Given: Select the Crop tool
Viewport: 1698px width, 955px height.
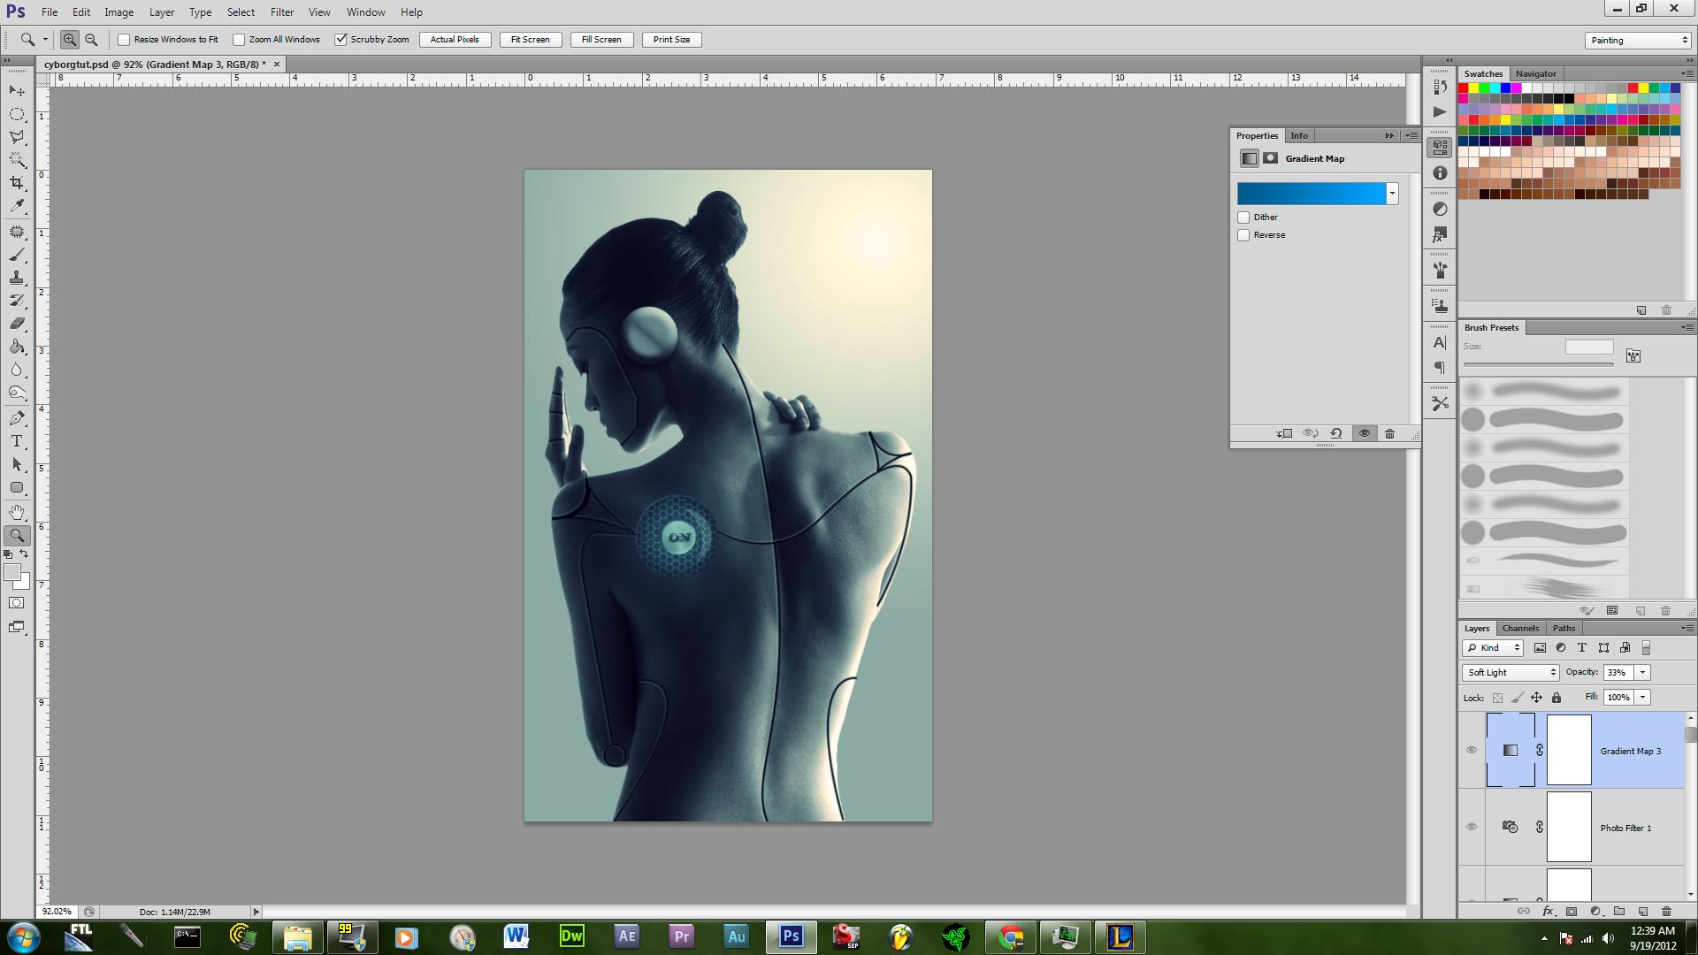Looking at the screenshot, I should click(17, 183).
